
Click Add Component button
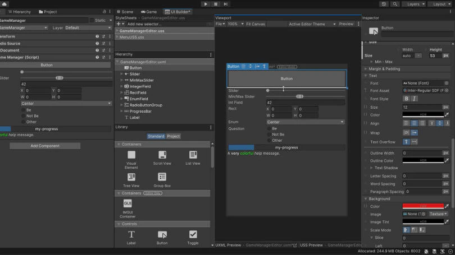pyautogui.click(x=45, y=146)
